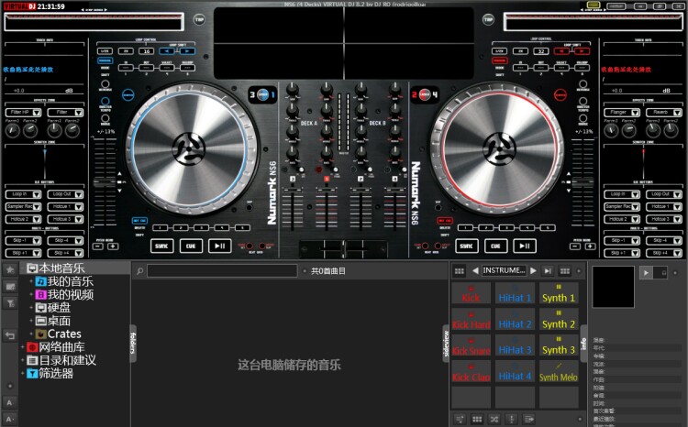The width and height of the screenshot is (688, 427).
Task: Trigger the Synth 2 sampler pad
Action: (x=559, y=320)
